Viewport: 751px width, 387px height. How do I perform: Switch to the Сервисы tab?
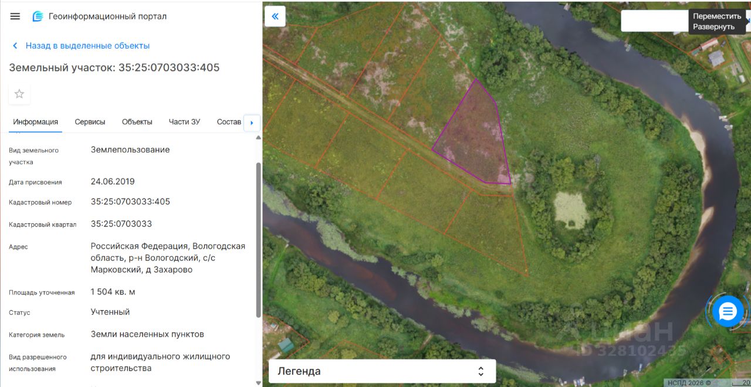[90, 122]
